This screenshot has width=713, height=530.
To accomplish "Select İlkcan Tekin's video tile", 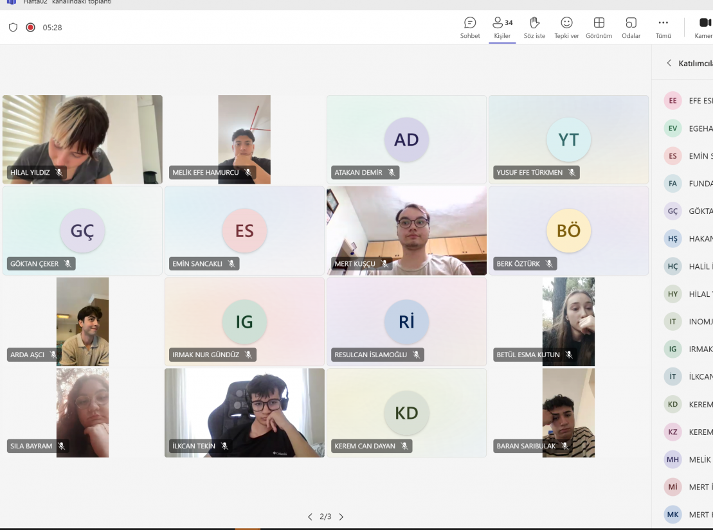I will point(244,412).
